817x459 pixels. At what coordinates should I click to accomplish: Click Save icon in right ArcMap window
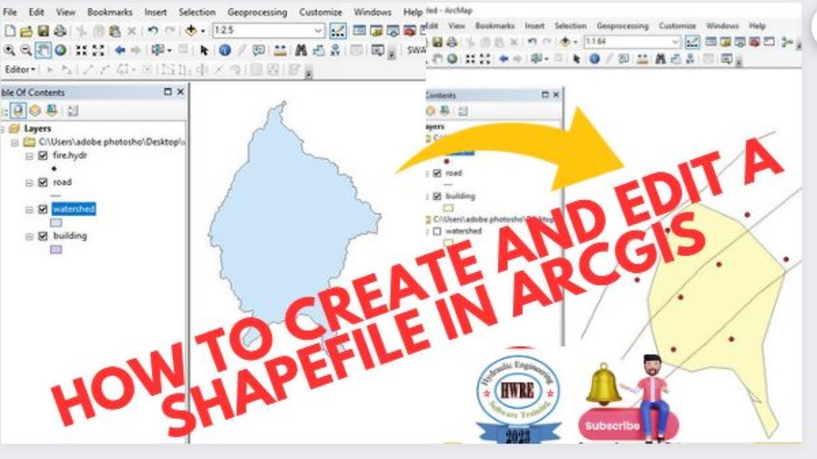click(x=438, y=42)
